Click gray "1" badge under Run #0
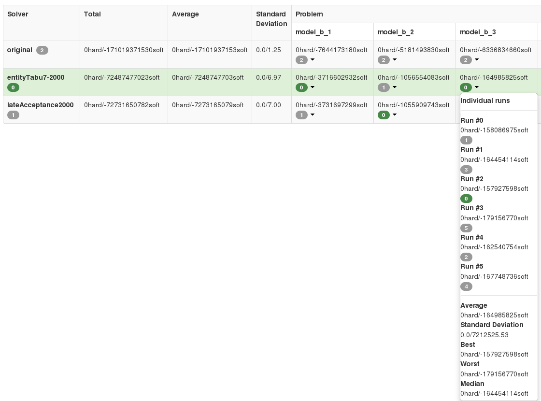 tap(466, 140)
